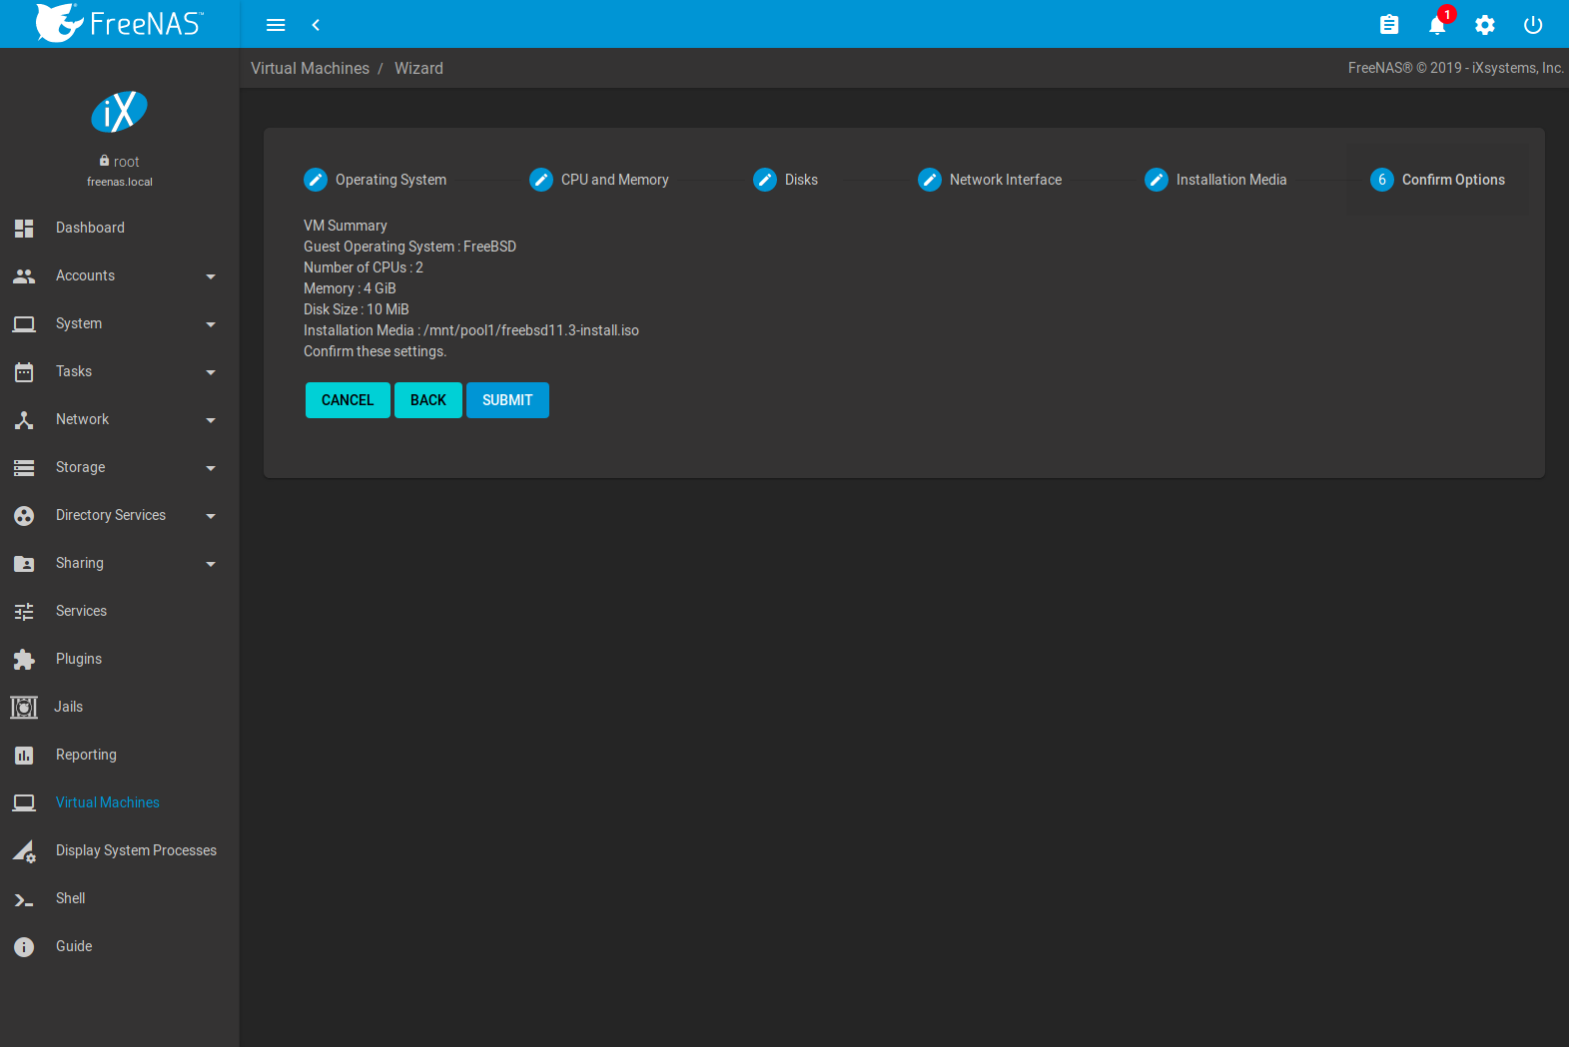Click the Directory Services icon
The height and width of the screenshot is (1047, 1569).
[x=24, y=515]
